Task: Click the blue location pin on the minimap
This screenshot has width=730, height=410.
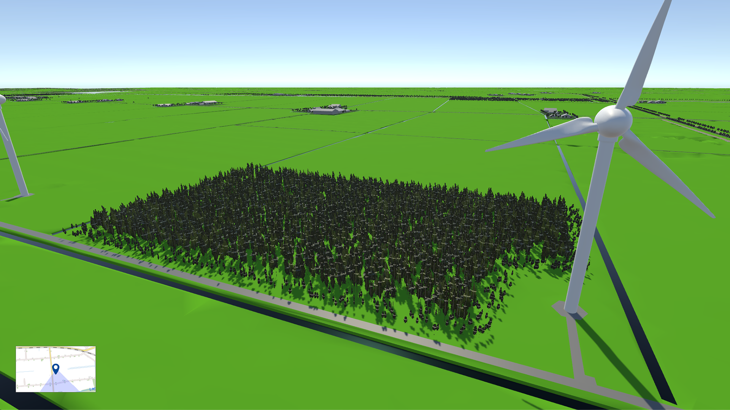Action: [x=56, y=368]
